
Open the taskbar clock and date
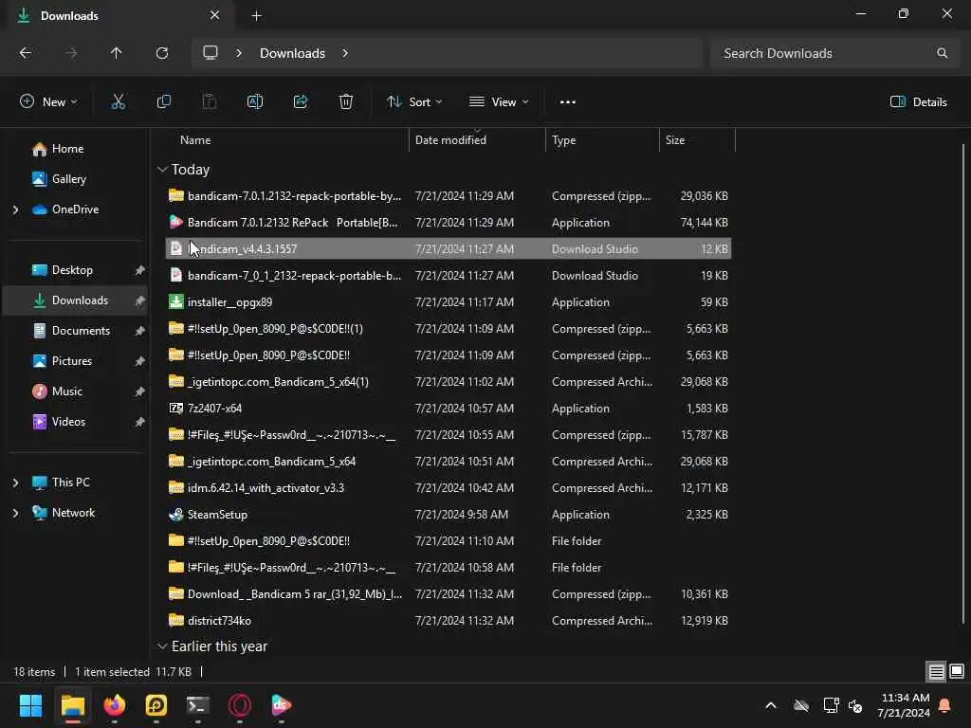[x=903, y=705]
